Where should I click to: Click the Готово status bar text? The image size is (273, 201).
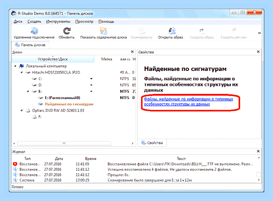pyautogui.click(x=18, y=187)
